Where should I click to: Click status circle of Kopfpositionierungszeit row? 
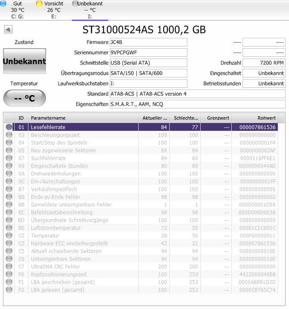(9, 274)
